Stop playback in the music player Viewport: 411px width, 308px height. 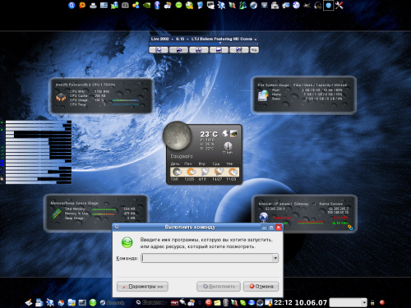coord(219,50)
